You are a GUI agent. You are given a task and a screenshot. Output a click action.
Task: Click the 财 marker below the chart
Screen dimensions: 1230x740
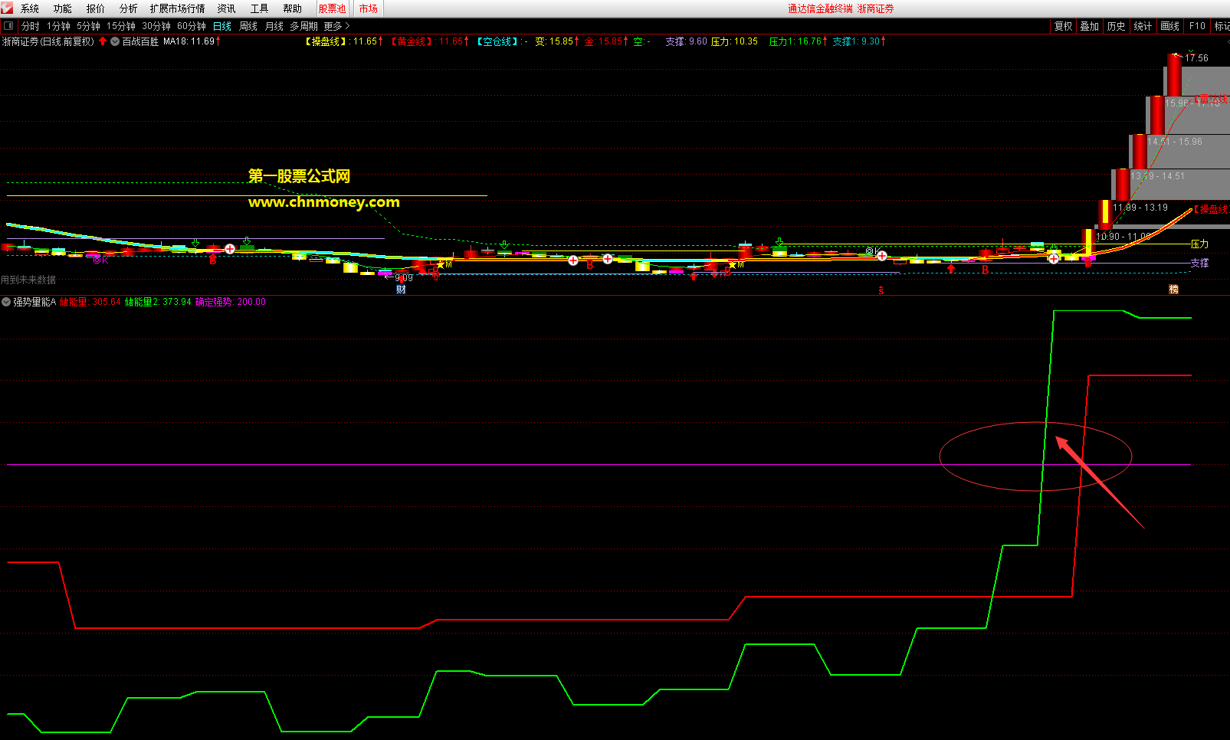401,290
